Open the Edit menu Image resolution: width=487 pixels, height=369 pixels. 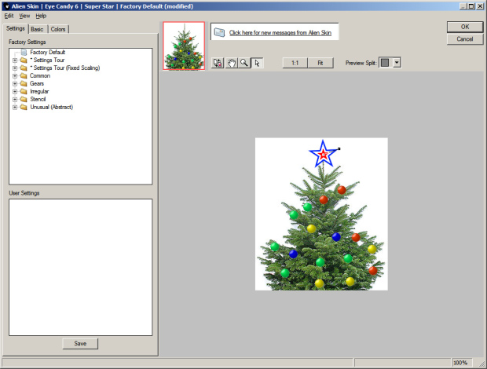click(x=9, y=16)
